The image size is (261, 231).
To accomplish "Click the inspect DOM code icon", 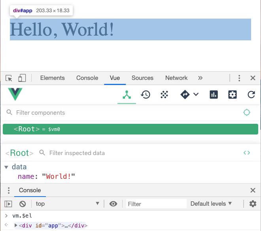I will [x=247, y=153].
